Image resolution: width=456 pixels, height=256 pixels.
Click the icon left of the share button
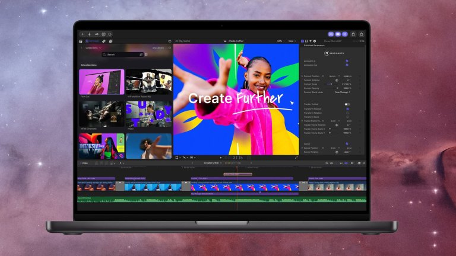tap(353, 34)
